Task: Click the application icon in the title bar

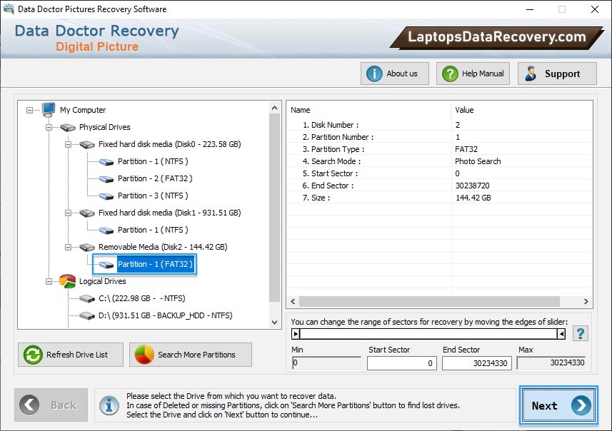Action: coord(9,9)
